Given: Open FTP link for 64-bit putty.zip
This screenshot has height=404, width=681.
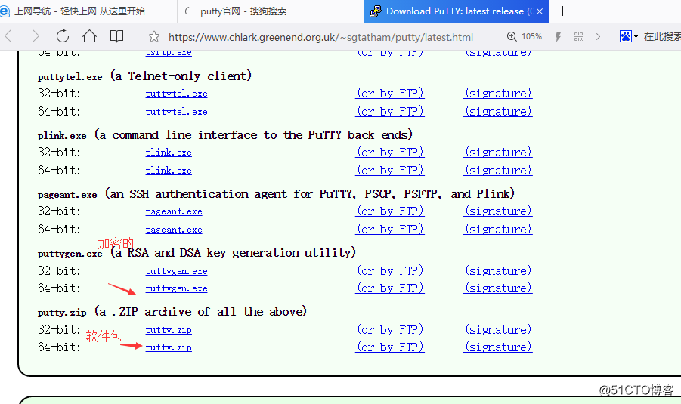Looking at the screenshot, I should click(x=389, y=347).
